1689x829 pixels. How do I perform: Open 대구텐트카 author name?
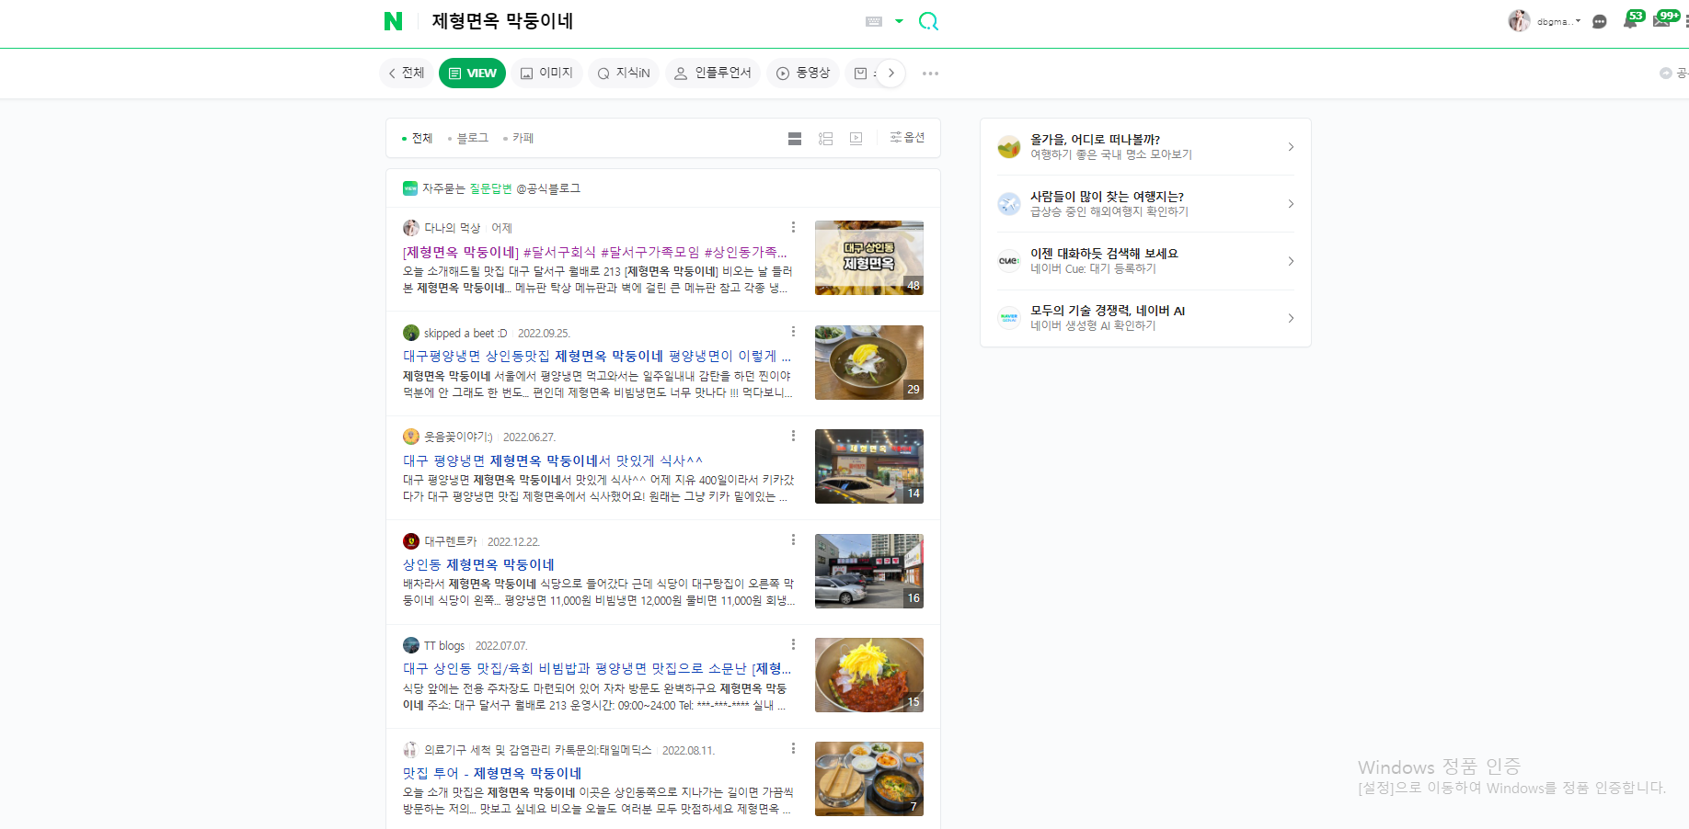(x=451, y=541)
